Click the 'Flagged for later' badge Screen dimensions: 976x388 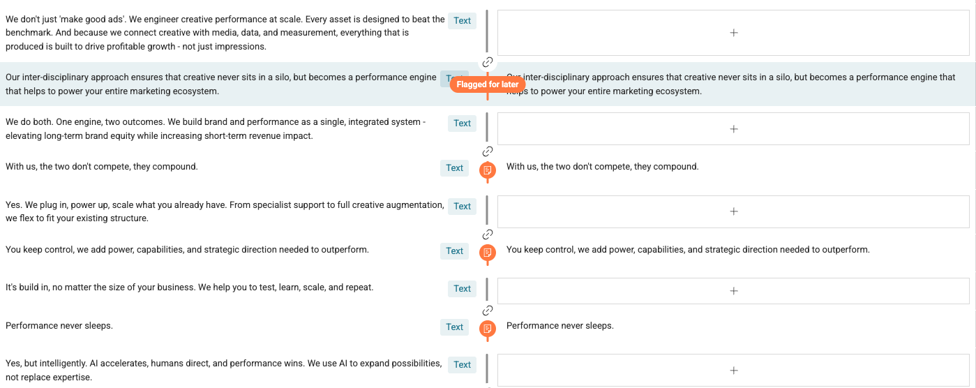click(x=488, y=84)
